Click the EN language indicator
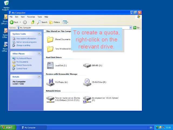This screenshot has width=173, height=130. (151, 128)
